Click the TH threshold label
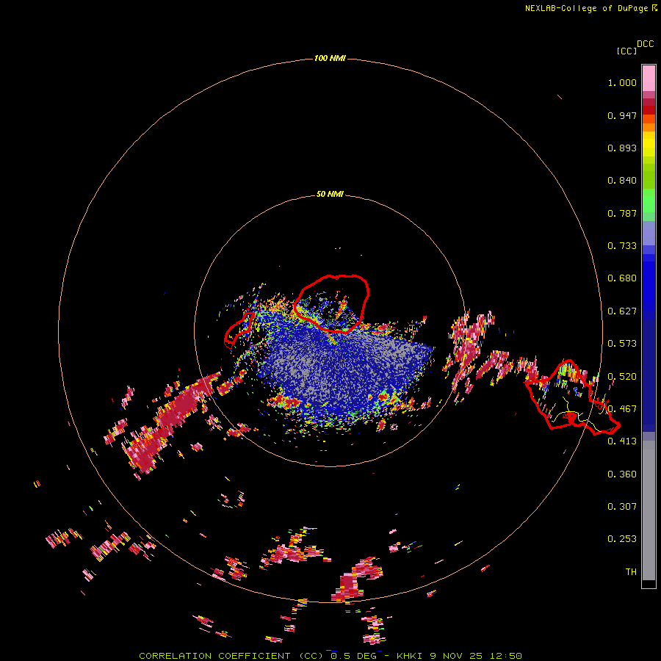 pos(631,572)
